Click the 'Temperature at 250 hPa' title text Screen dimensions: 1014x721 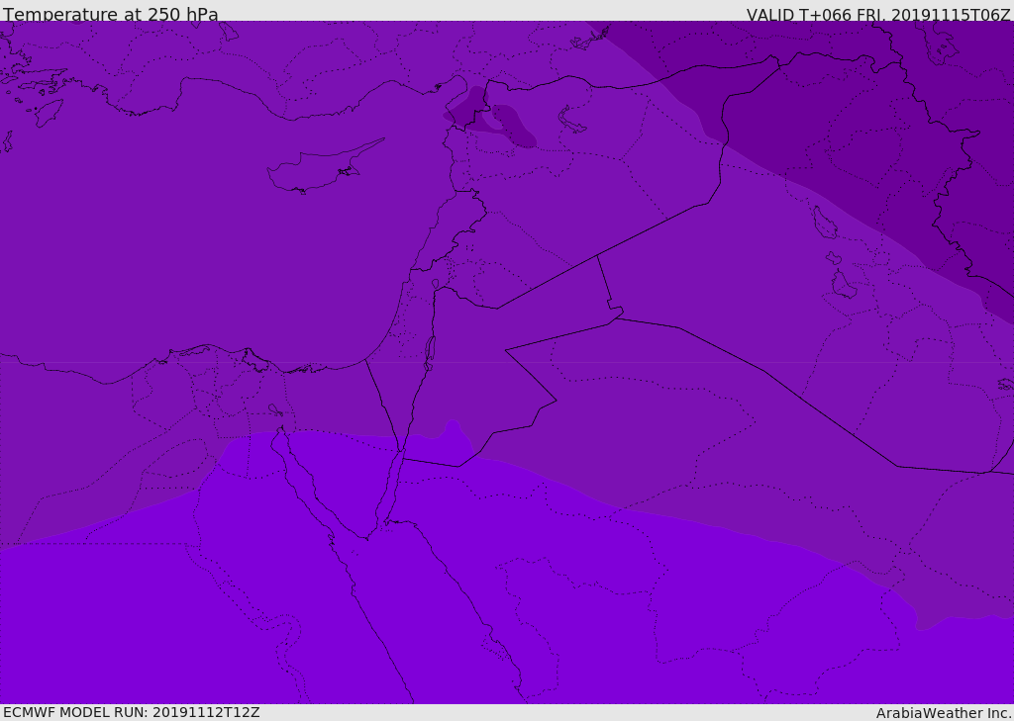pos(111,14)
